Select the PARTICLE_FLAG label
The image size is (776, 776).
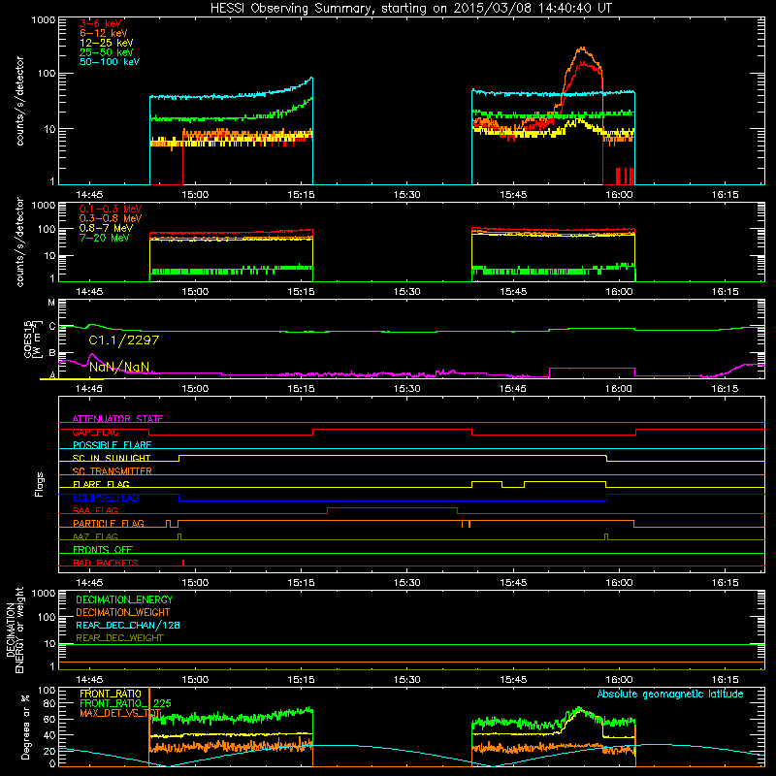click(x=109, y=523)
